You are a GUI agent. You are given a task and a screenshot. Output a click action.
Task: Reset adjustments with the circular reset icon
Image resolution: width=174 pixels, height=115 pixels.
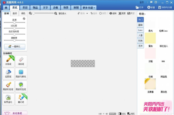pyautogui.click(x=24, y=19)
